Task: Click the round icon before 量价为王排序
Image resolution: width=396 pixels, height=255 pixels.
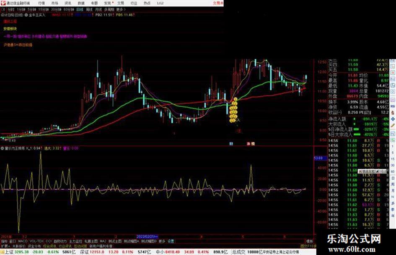Action: click(2, 148)
